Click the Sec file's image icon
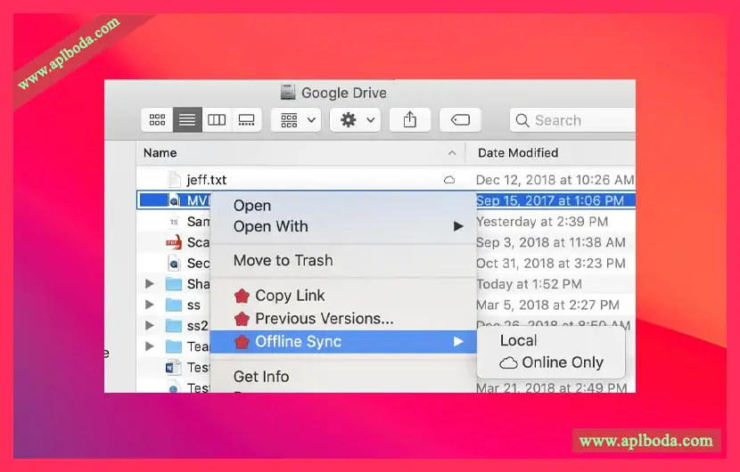The height and width of the screenshot is (472, 740). (x=174, y=263)
